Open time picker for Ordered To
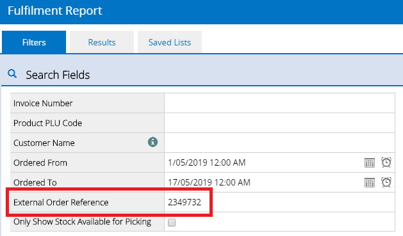Screen dimensions: 403x236 [x=386, y=182]
